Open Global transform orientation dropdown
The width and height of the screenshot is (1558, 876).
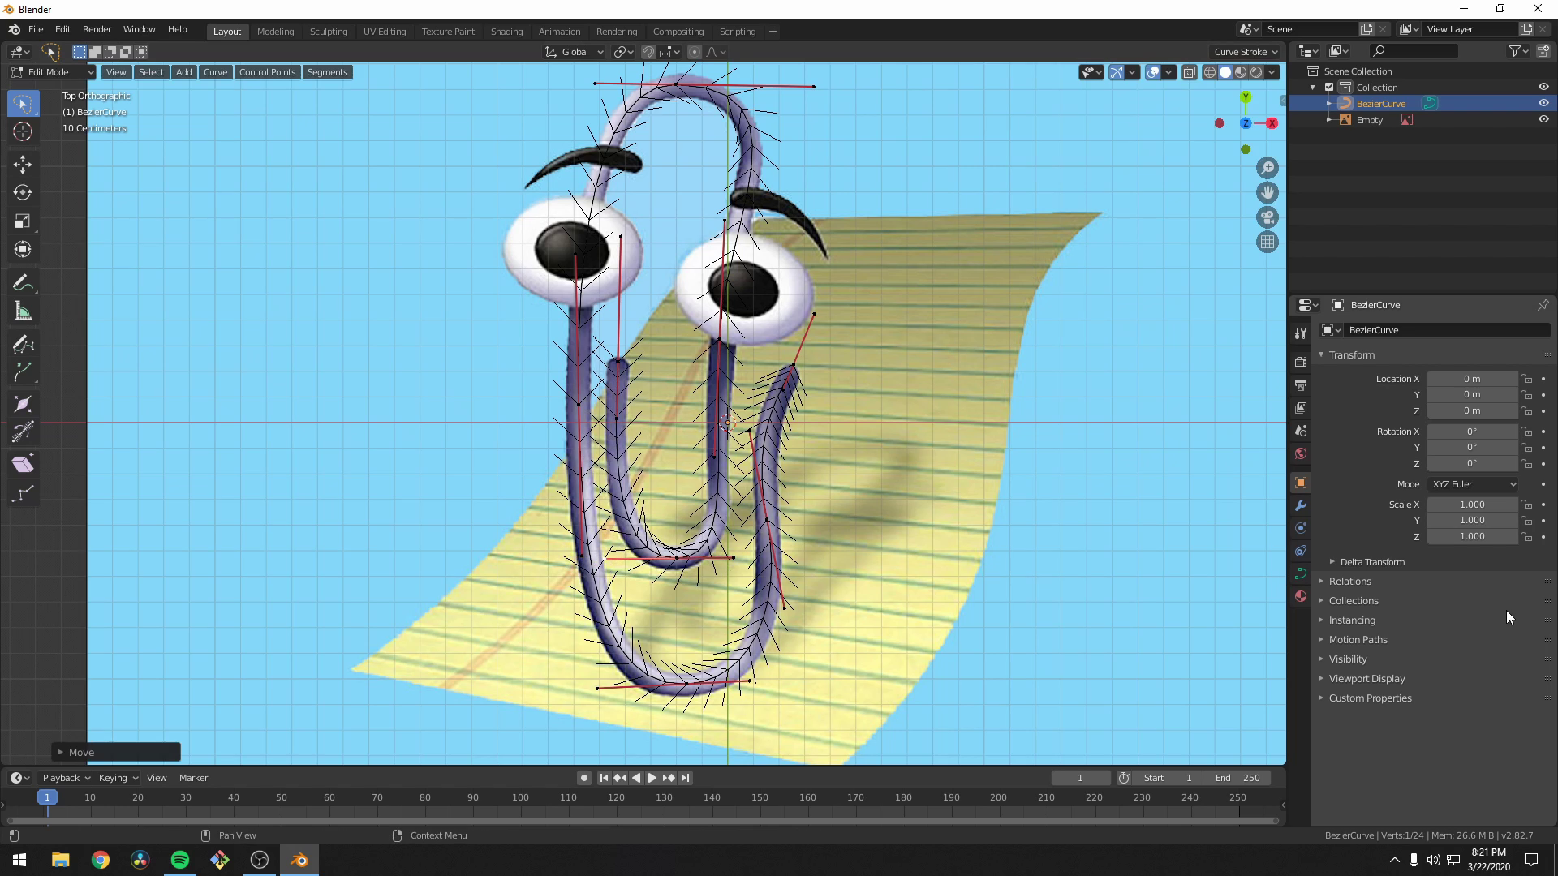tap(575, 52)
